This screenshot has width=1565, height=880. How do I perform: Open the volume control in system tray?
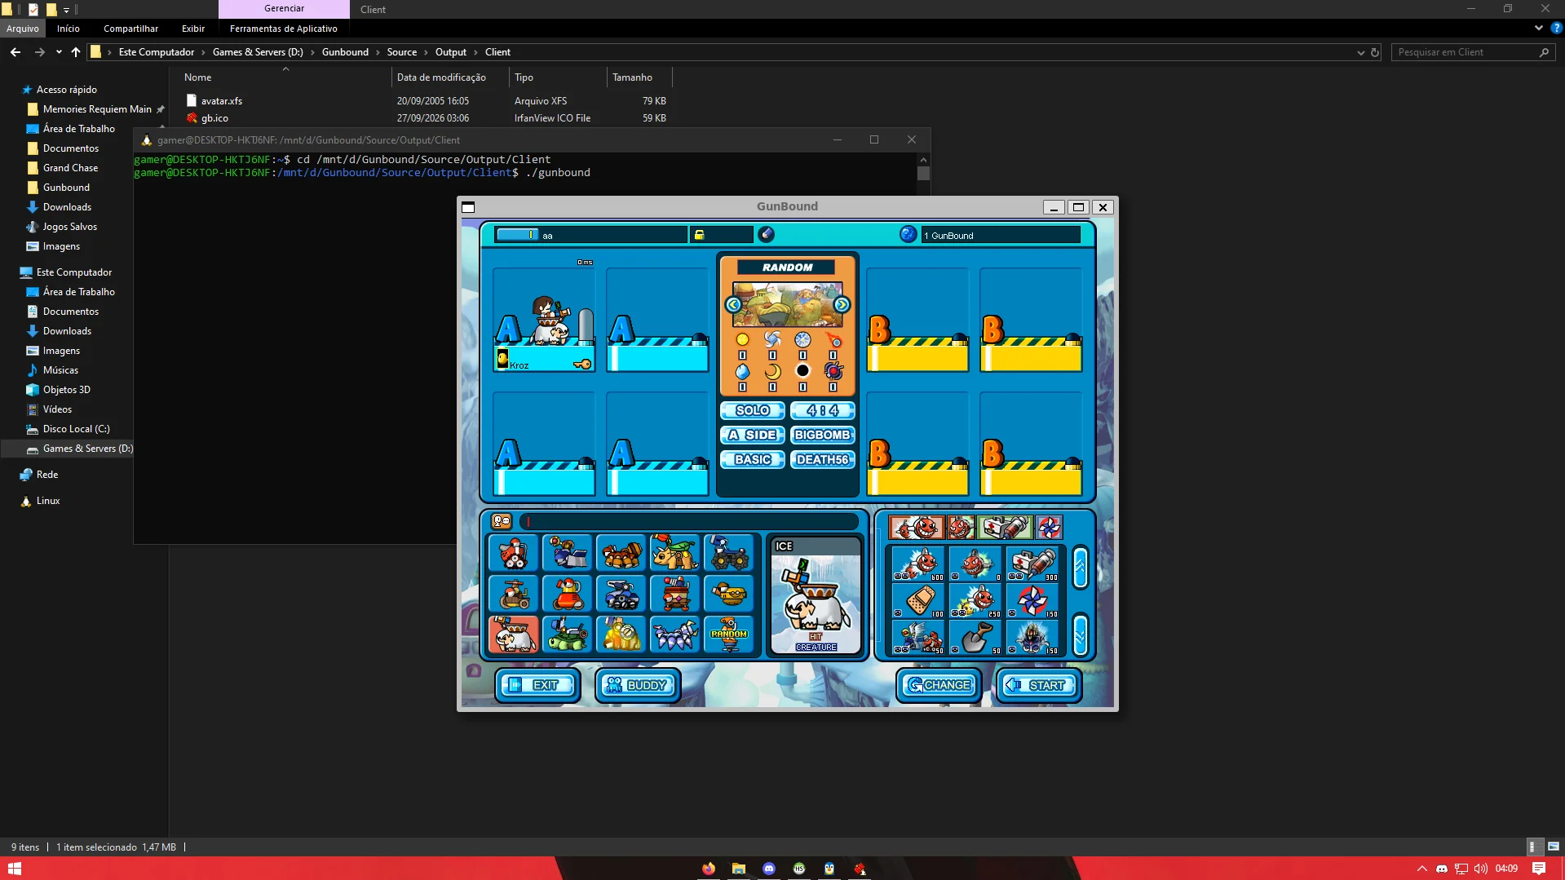(x=1481, y=869)
